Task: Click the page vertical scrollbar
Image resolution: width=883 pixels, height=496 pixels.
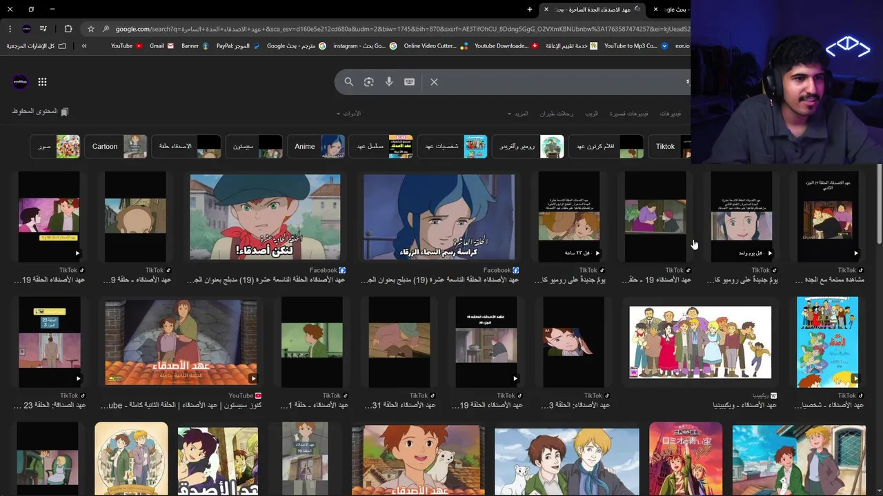Action: [x=879, y=204]
